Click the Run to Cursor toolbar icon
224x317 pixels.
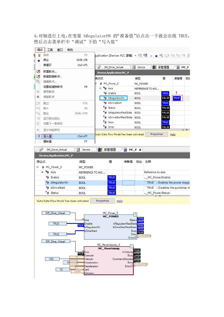tap(183, 55)
